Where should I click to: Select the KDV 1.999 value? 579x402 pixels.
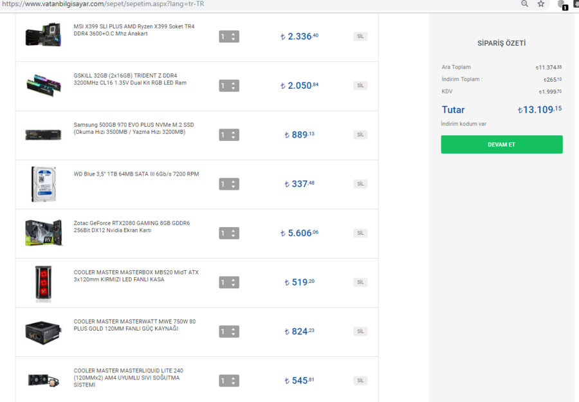click(550, 91)
